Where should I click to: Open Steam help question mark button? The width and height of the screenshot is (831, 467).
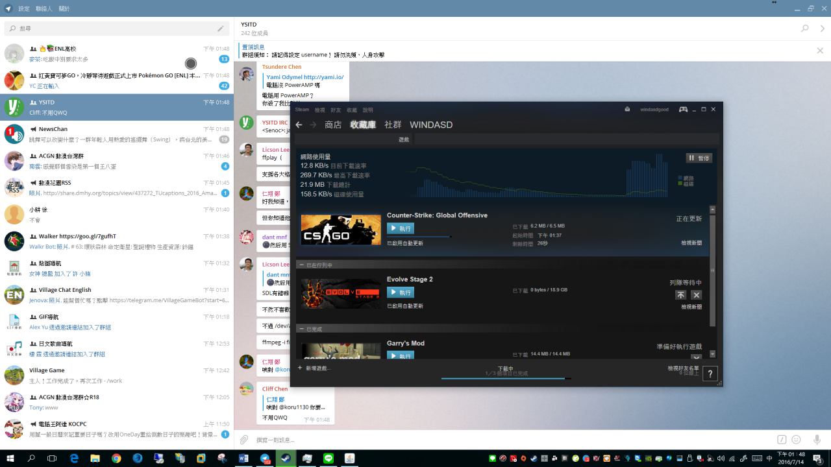[x=710, y=374]
